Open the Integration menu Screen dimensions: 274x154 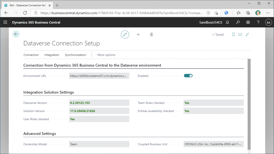(x=52, y=55)
